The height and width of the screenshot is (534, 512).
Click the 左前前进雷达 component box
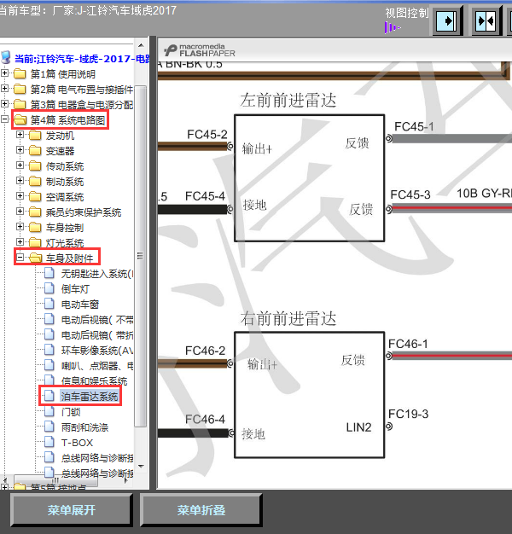[x=309, y=178]
